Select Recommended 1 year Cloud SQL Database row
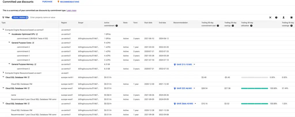The image size is (295, 117). click(x=147, y=115)
